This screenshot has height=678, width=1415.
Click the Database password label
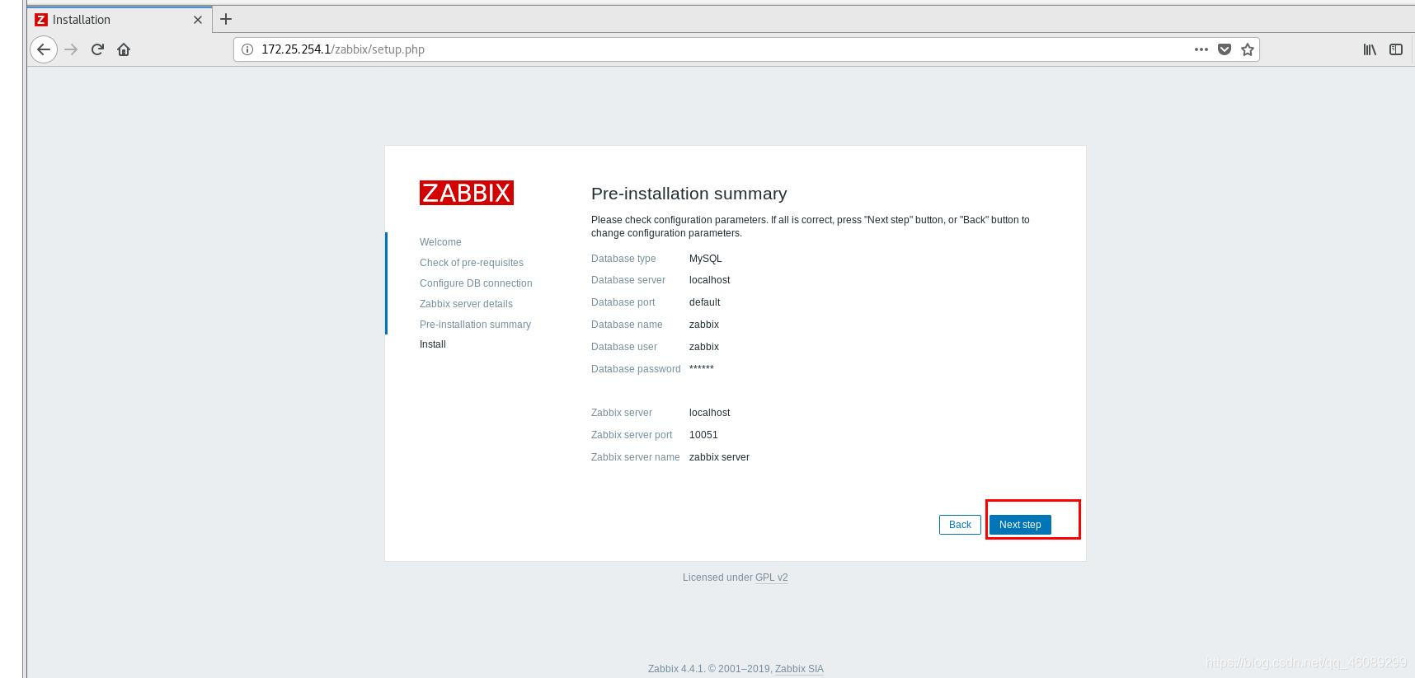(x=636, y=369)
